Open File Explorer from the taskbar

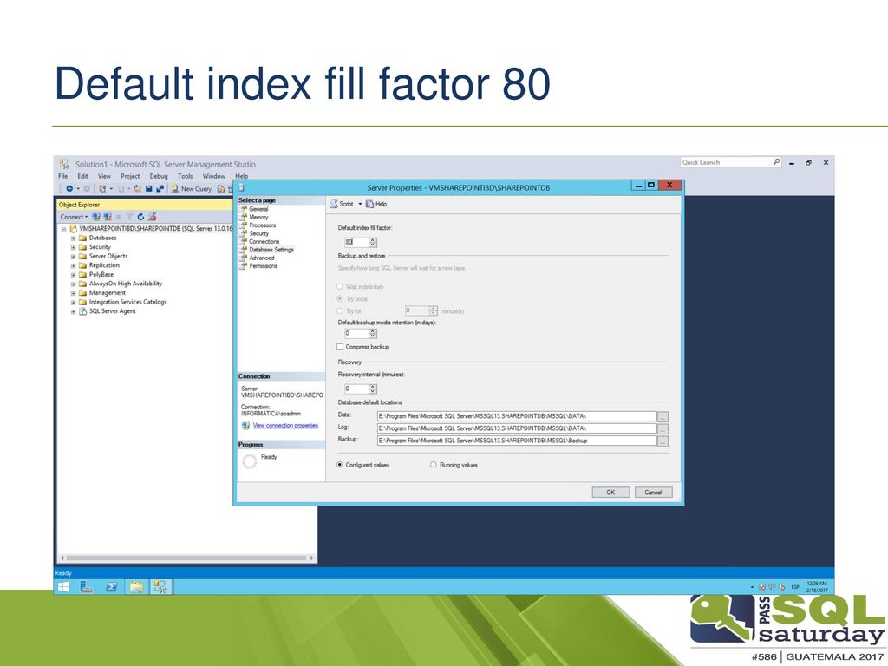point(136,587)
